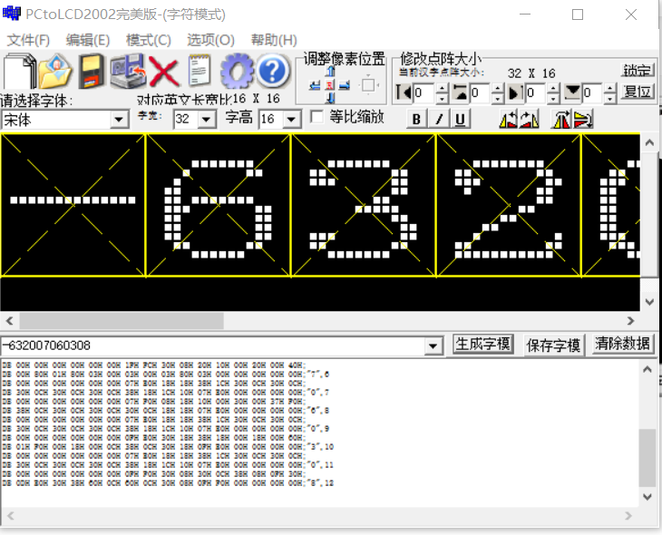
Task: Click the disk import/save-as icon
Action: [128, 71]
